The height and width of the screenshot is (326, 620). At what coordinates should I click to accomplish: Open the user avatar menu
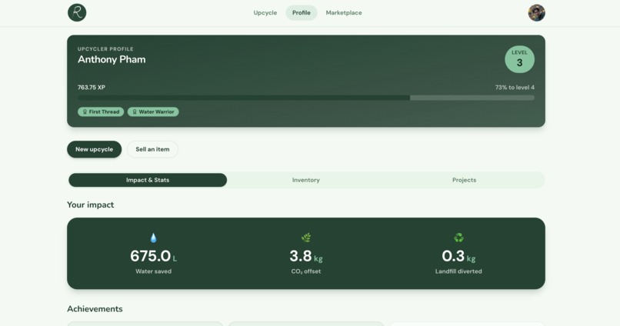[x=537, y=12]
